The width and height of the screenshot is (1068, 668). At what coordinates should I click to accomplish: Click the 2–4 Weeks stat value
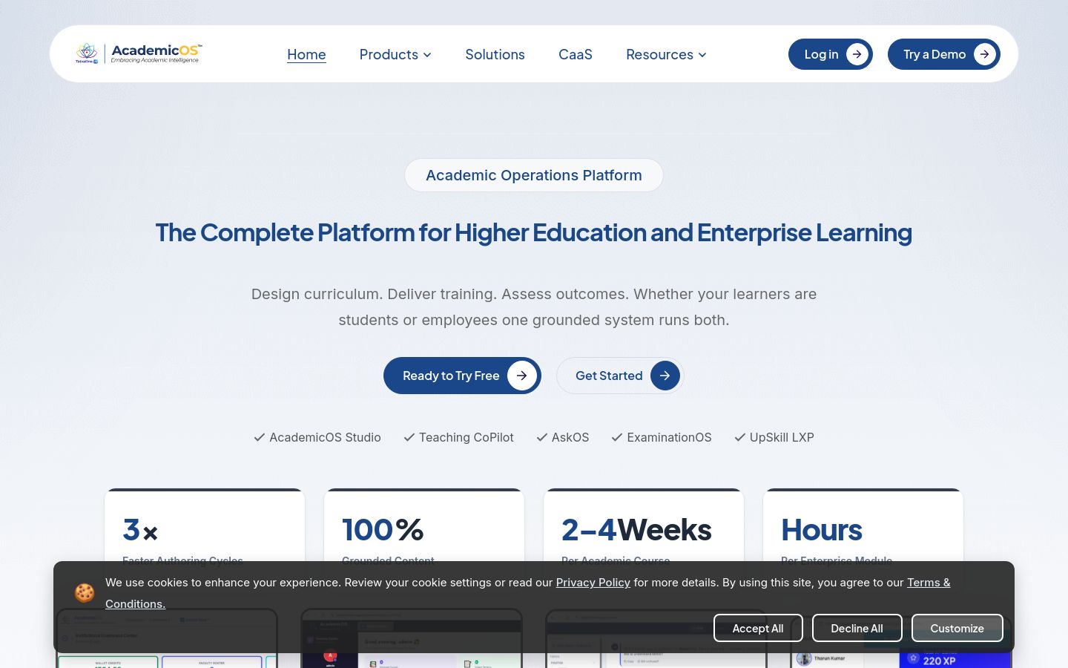(636, 530)
